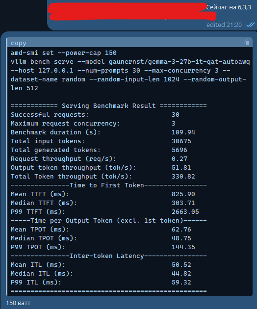The width and height of the screenshot is (257, 309).
Task: Click total generated tokens value 5696
Action: pyautogui.click(x=180, y=150)
